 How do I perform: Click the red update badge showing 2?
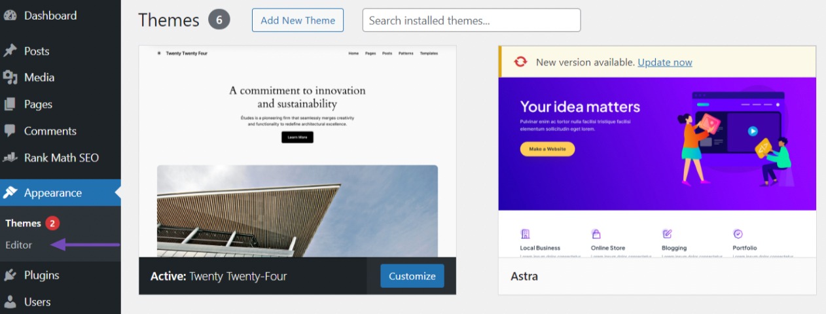coord(53,223)
